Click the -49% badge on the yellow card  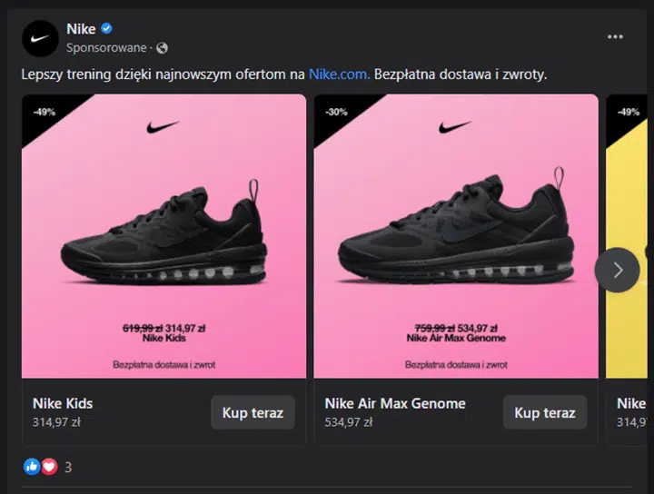point(629,112)
